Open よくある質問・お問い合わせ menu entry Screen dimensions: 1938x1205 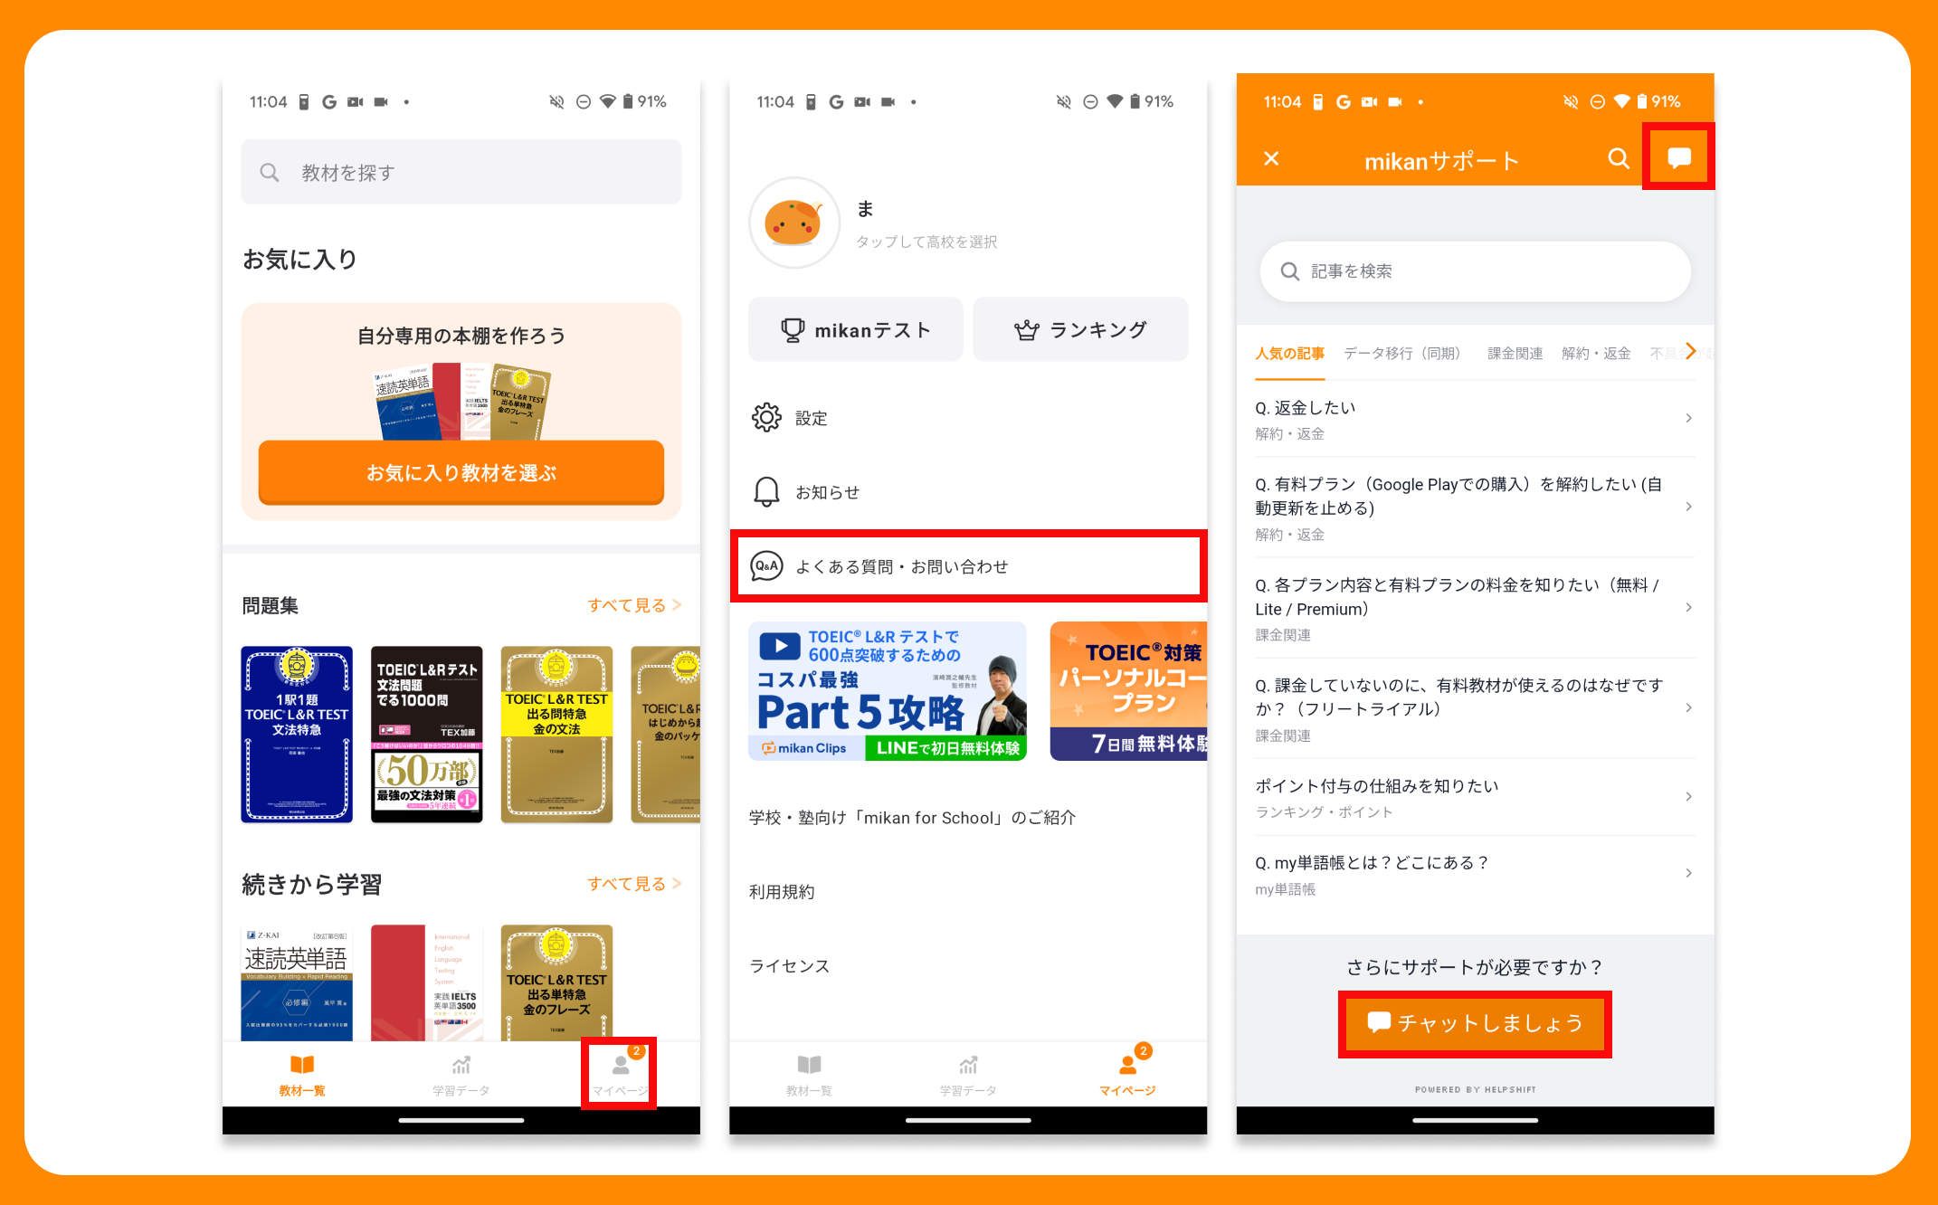coord(968,566)
